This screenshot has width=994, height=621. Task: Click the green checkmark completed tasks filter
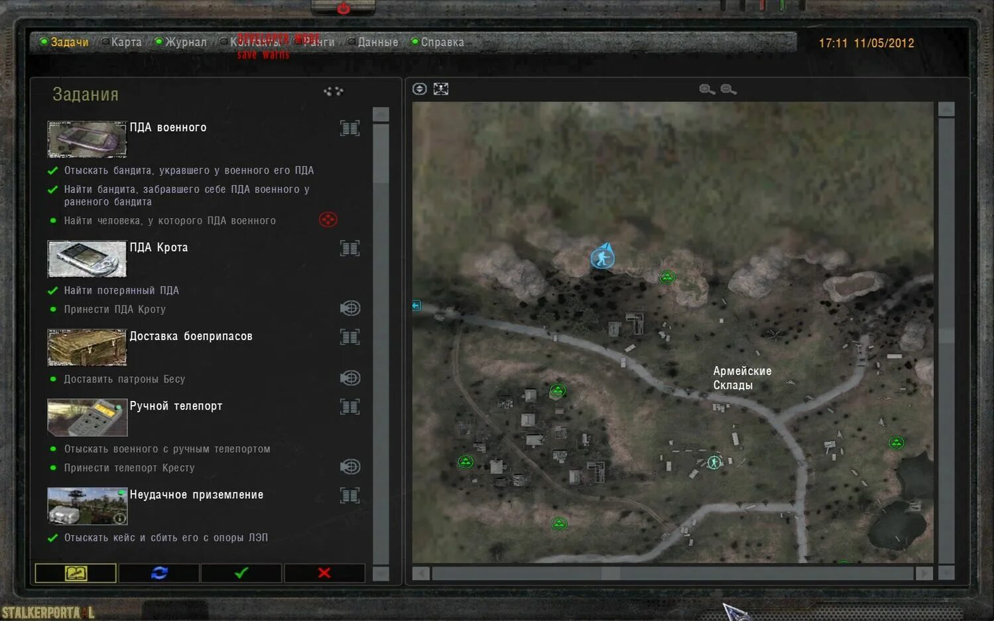(241, 573)
